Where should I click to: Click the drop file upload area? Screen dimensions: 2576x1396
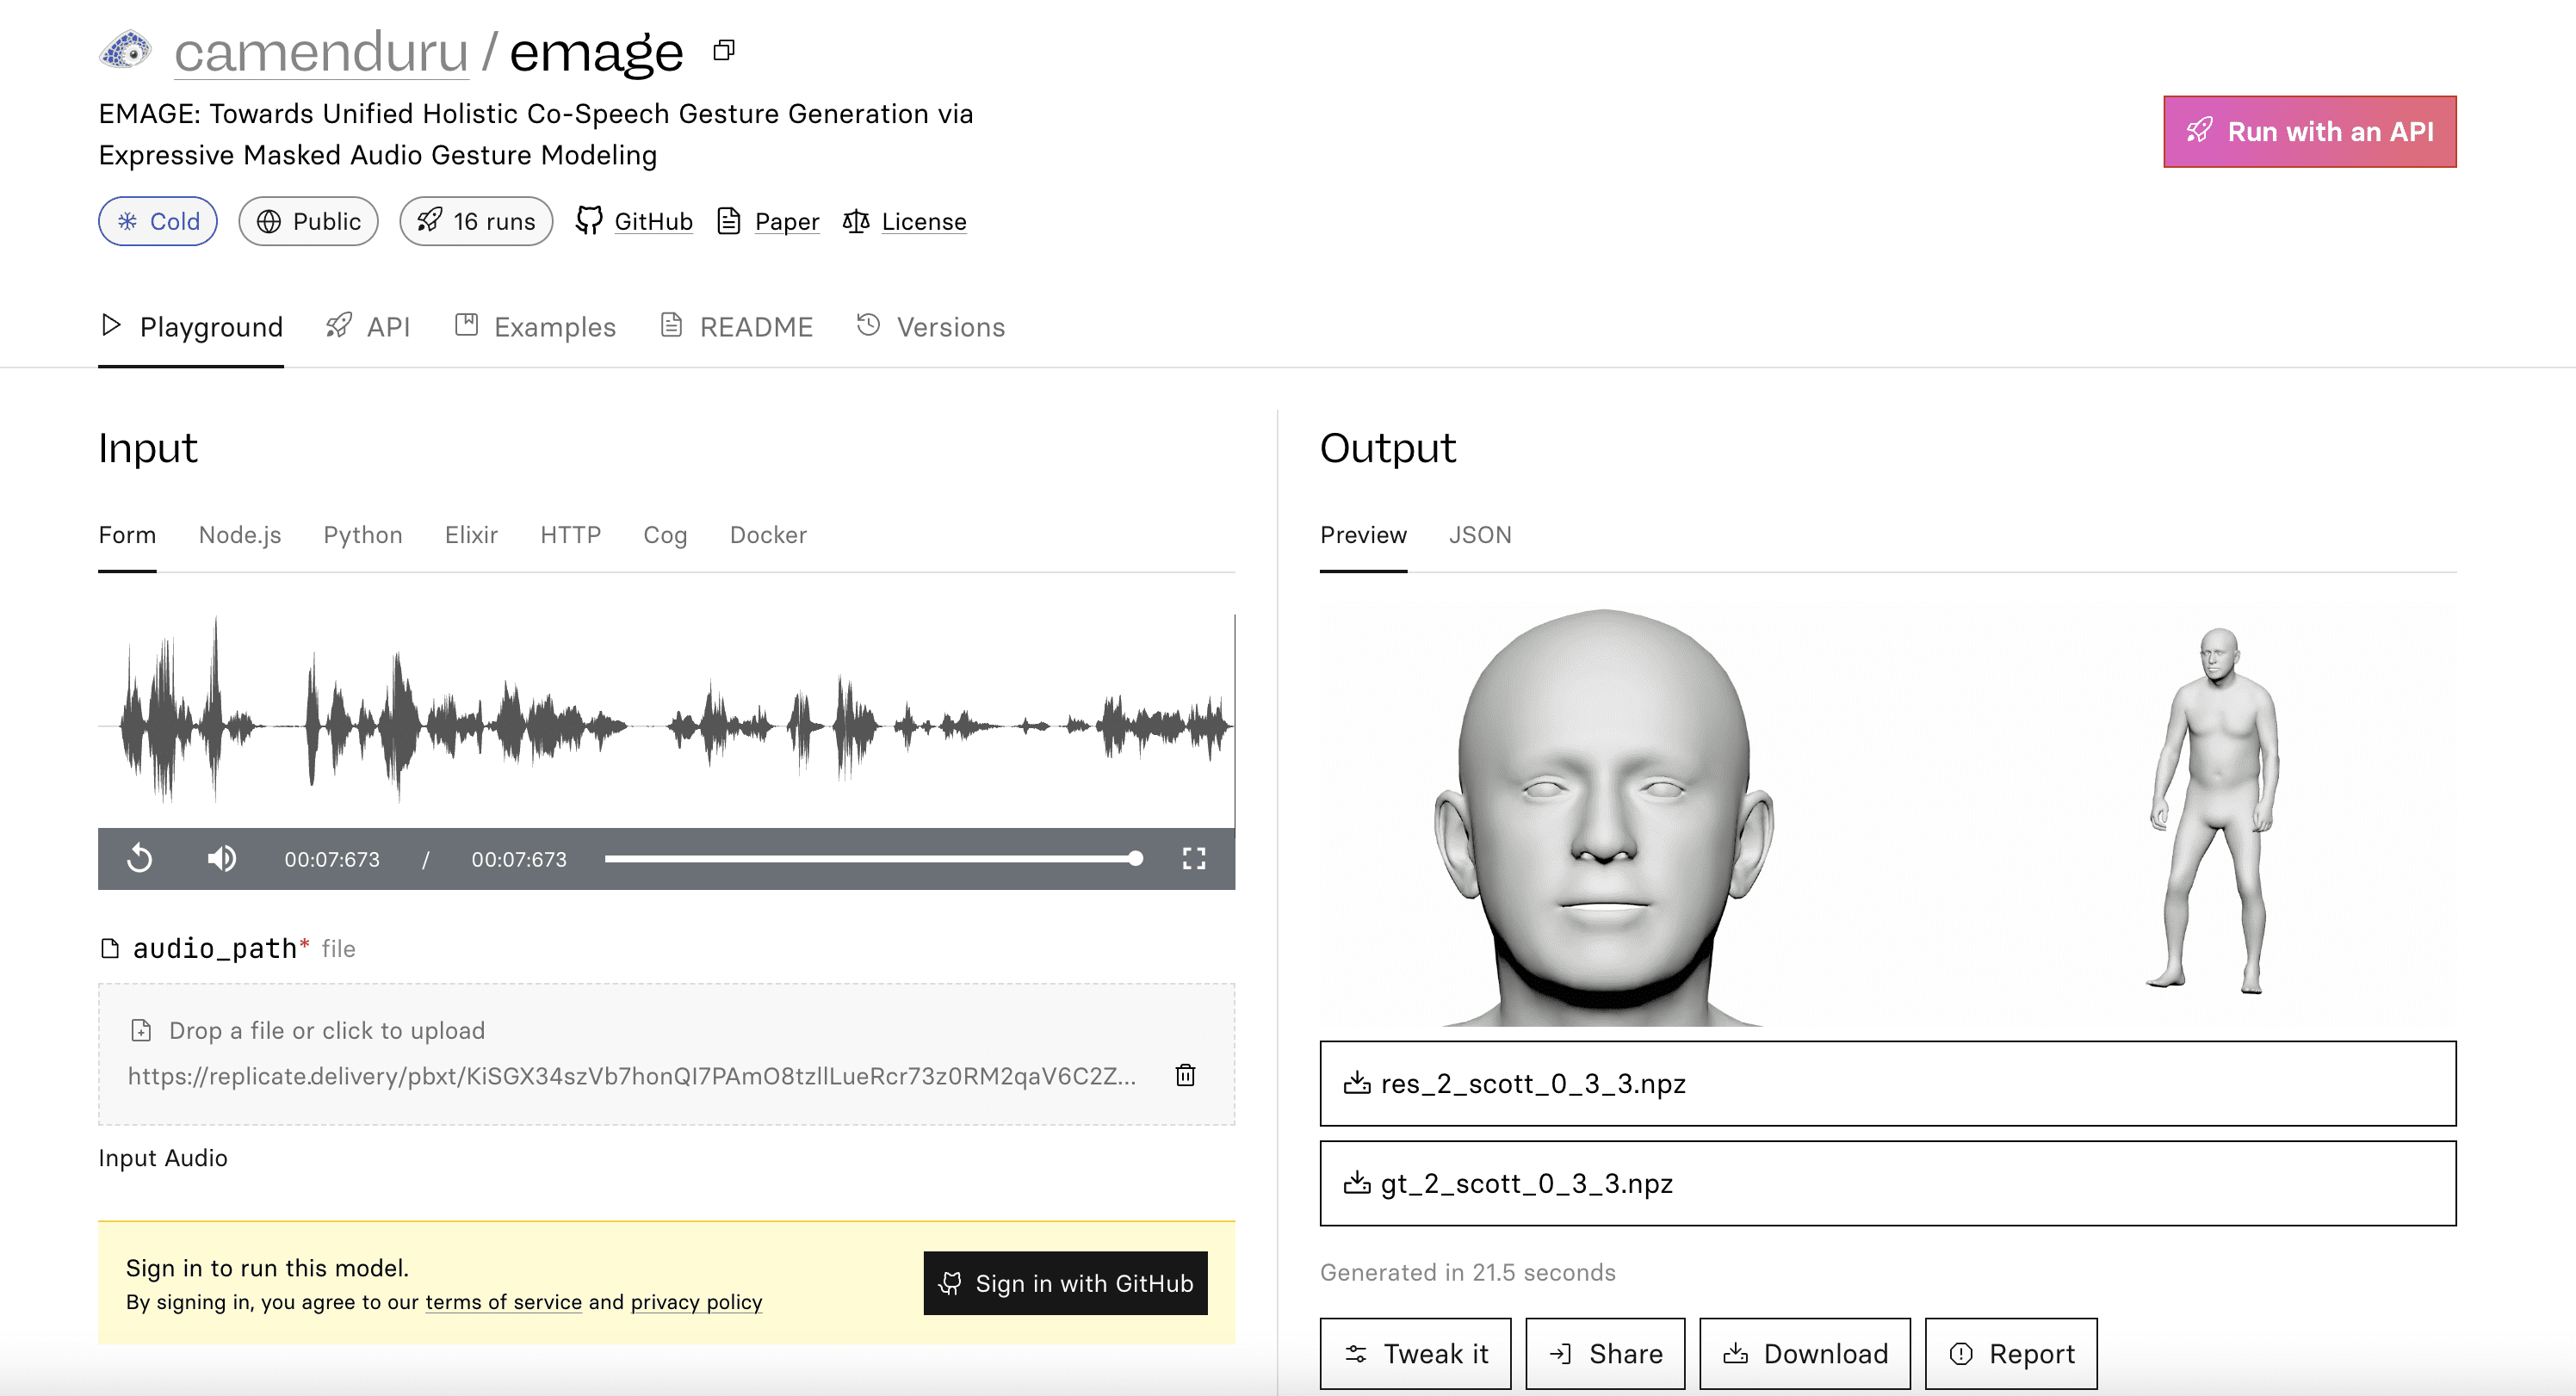(666, 1054)
